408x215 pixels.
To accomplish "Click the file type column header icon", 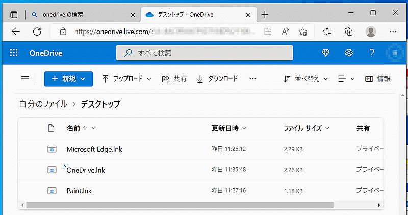I will 52,128.
